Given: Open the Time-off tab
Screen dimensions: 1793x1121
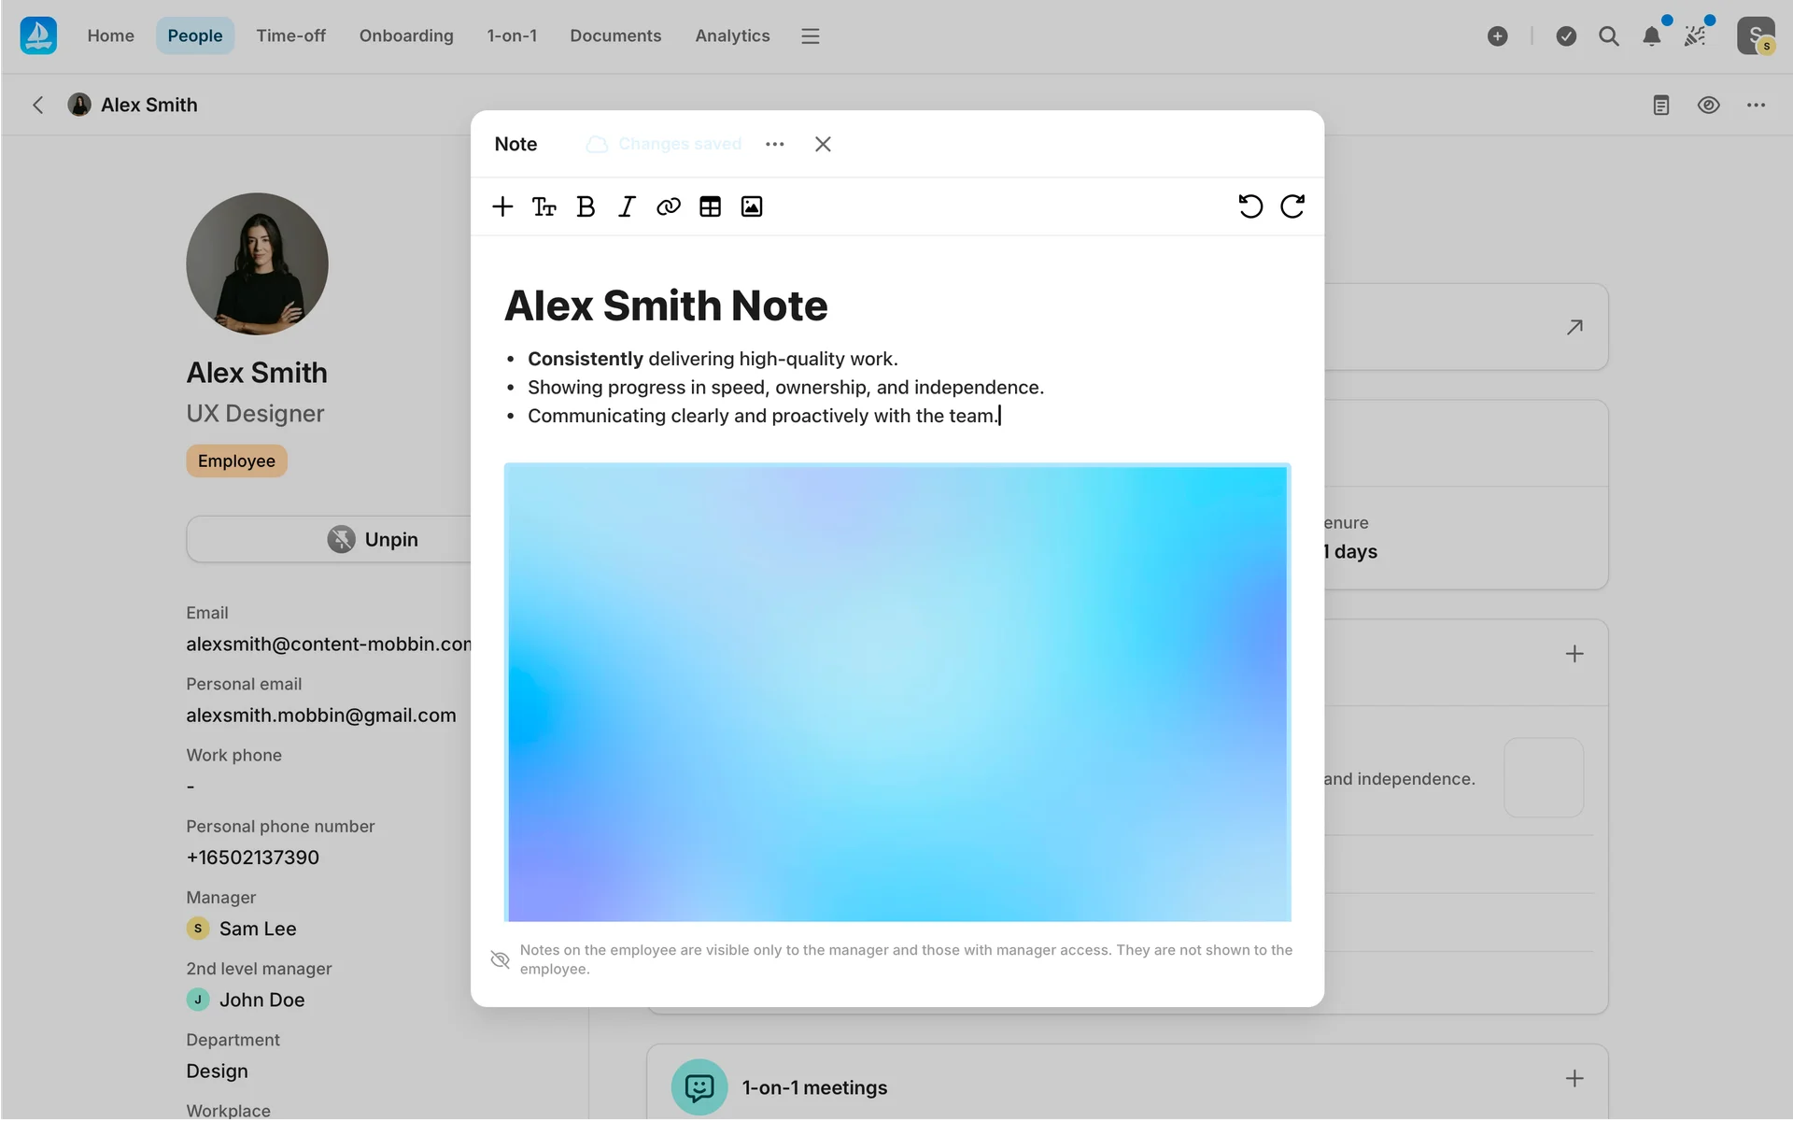Looking at the screenshot, I should pos(290,35).
